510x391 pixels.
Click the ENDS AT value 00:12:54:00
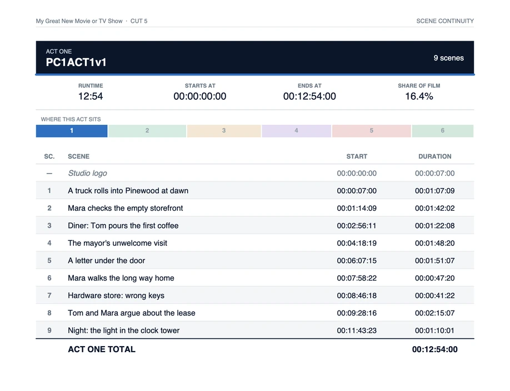click(309, 96)
